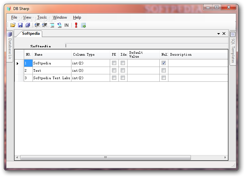
Task: Click the IN toolbar button
Action: tap(66, 25)
